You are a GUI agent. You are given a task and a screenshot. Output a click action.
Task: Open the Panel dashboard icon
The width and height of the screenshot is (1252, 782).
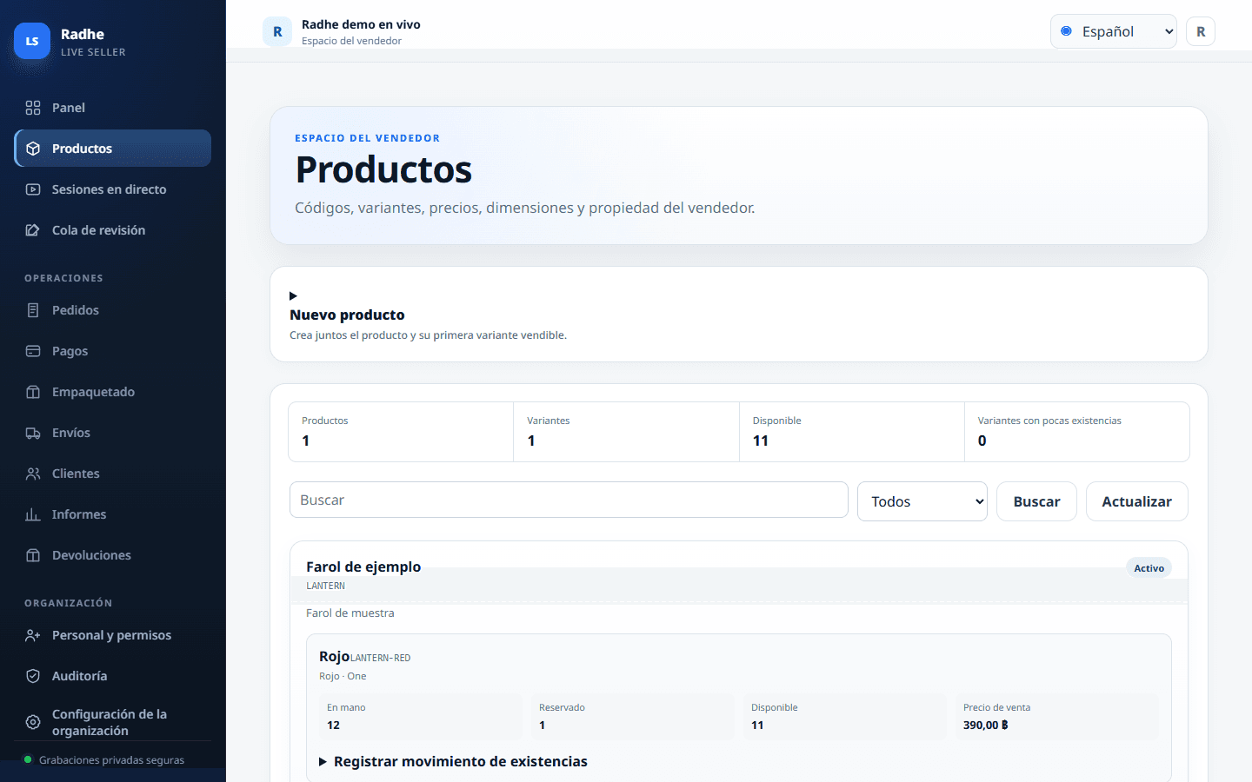tap(33, 108)
